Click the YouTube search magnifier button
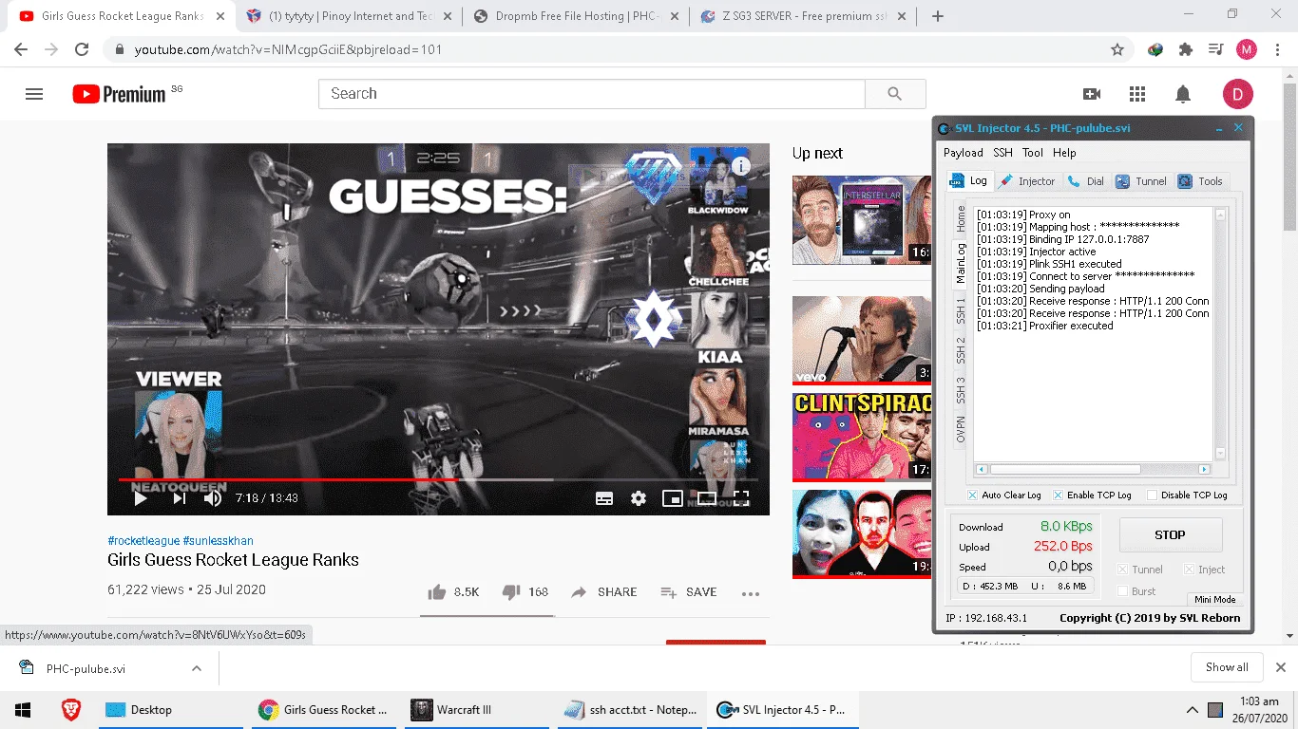The width and height of the screenshot is (1298, 729). (x=894, y=94)
